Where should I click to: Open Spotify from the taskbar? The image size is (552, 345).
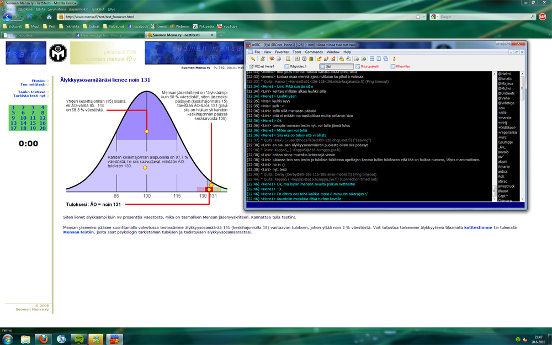(78, 339)
